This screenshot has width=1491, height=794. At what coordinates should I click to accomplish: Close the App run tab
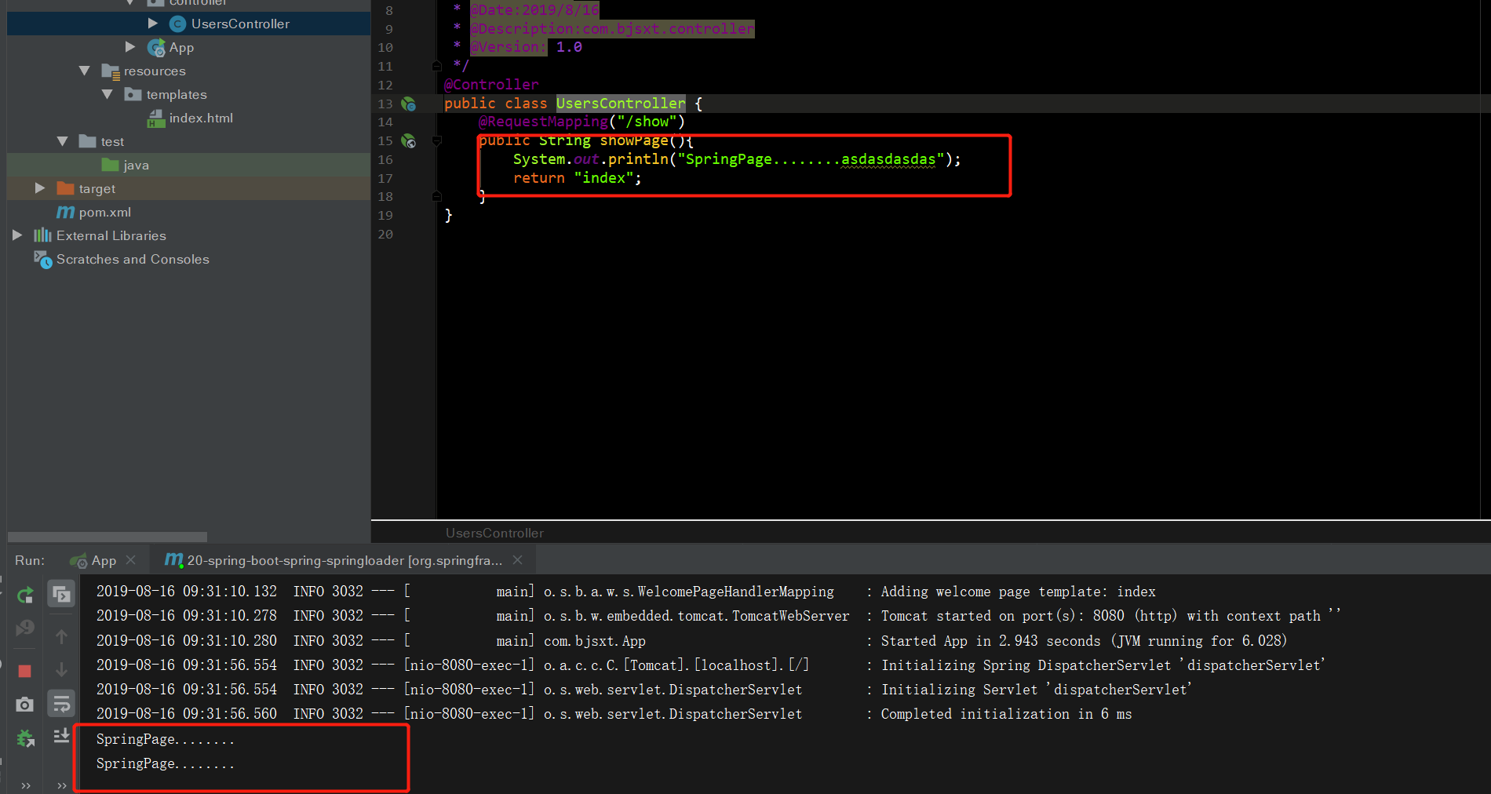pos(131,560)
